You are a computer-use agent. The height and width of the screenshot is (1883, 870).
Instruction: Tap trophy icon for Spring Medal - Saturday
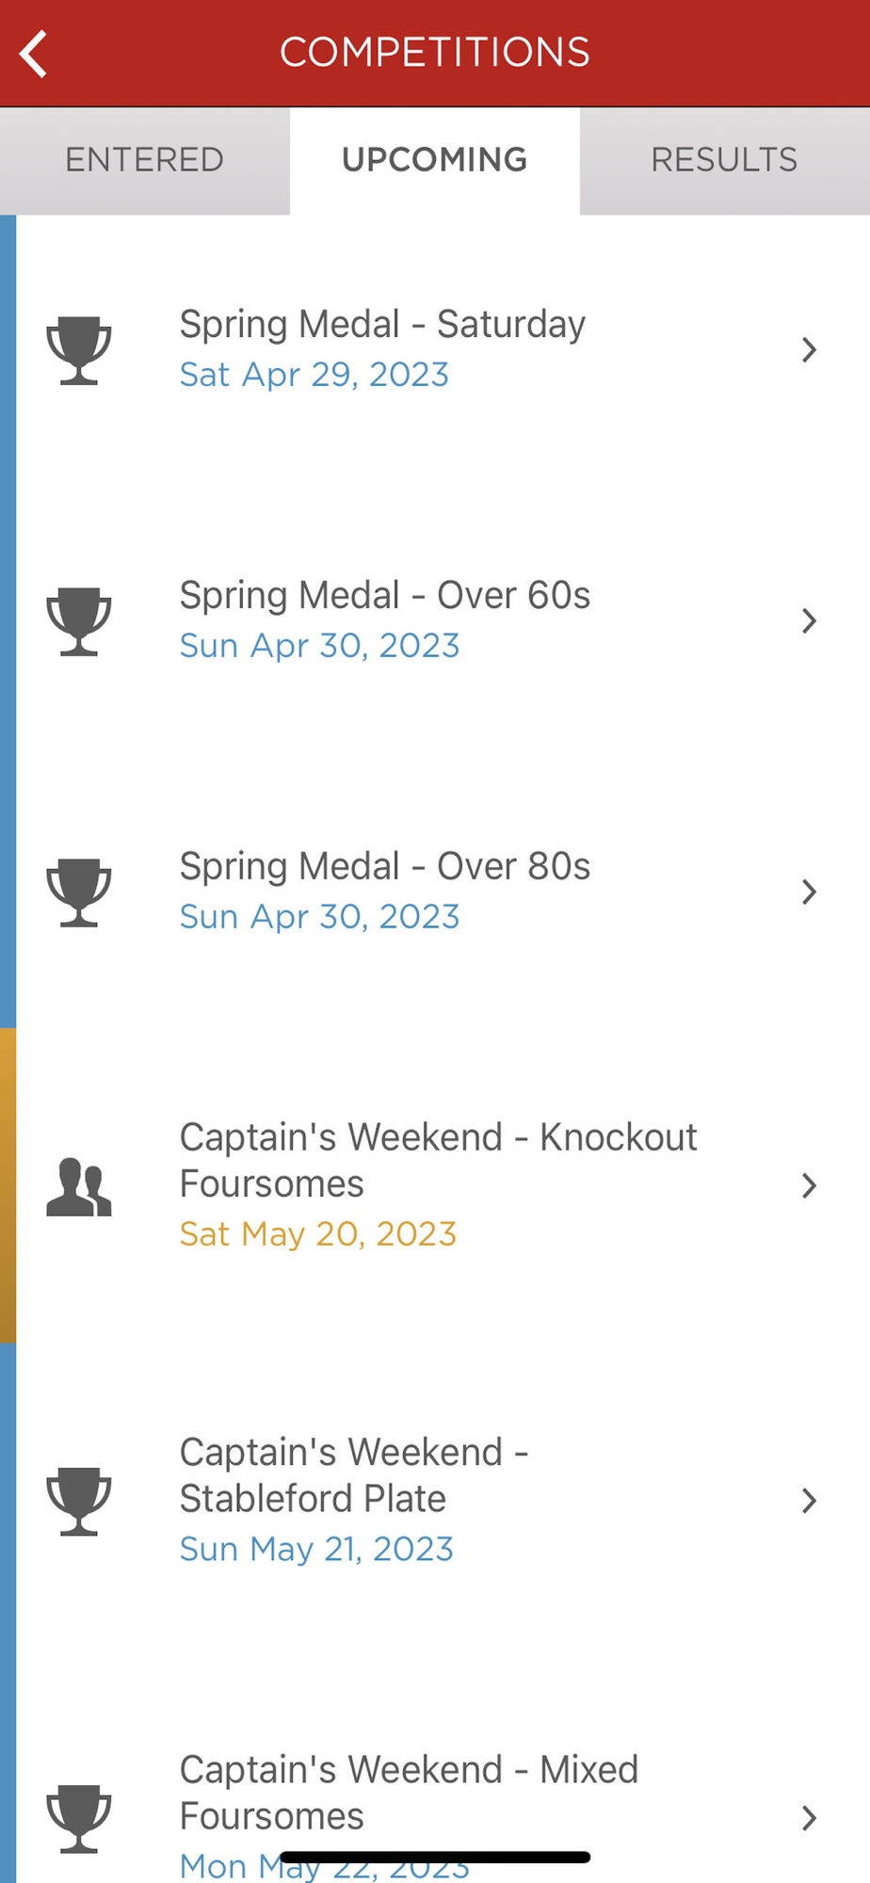[x=79, y=350]
